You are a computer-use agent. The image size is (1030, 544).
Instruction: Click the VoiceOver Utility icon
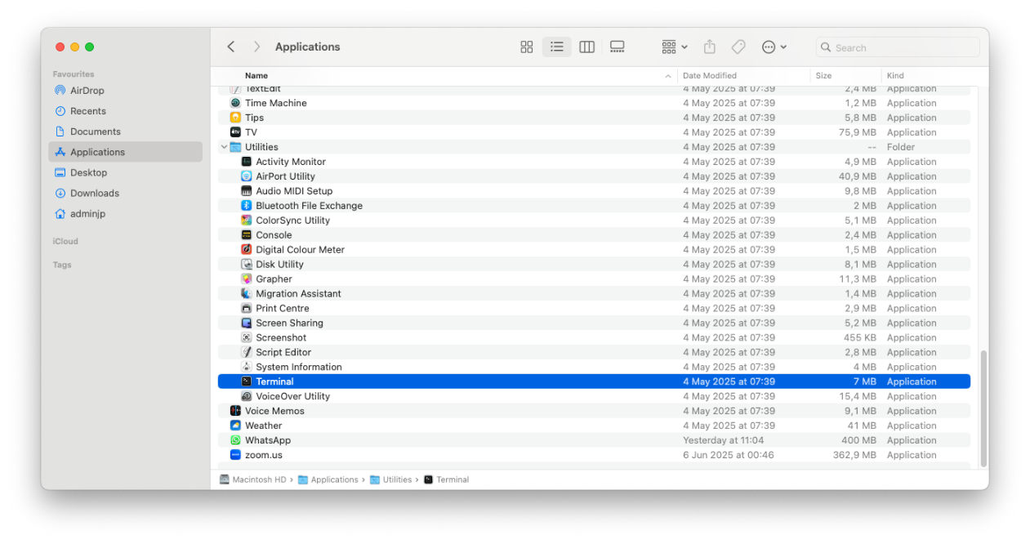pos(247,396)
